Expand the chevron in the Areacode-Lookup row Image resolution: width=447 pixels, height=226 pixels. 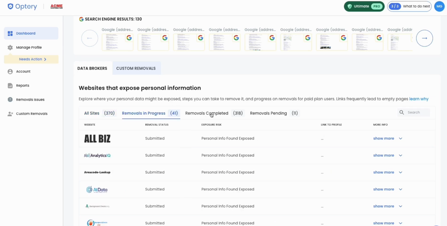(x=400, y=172)
